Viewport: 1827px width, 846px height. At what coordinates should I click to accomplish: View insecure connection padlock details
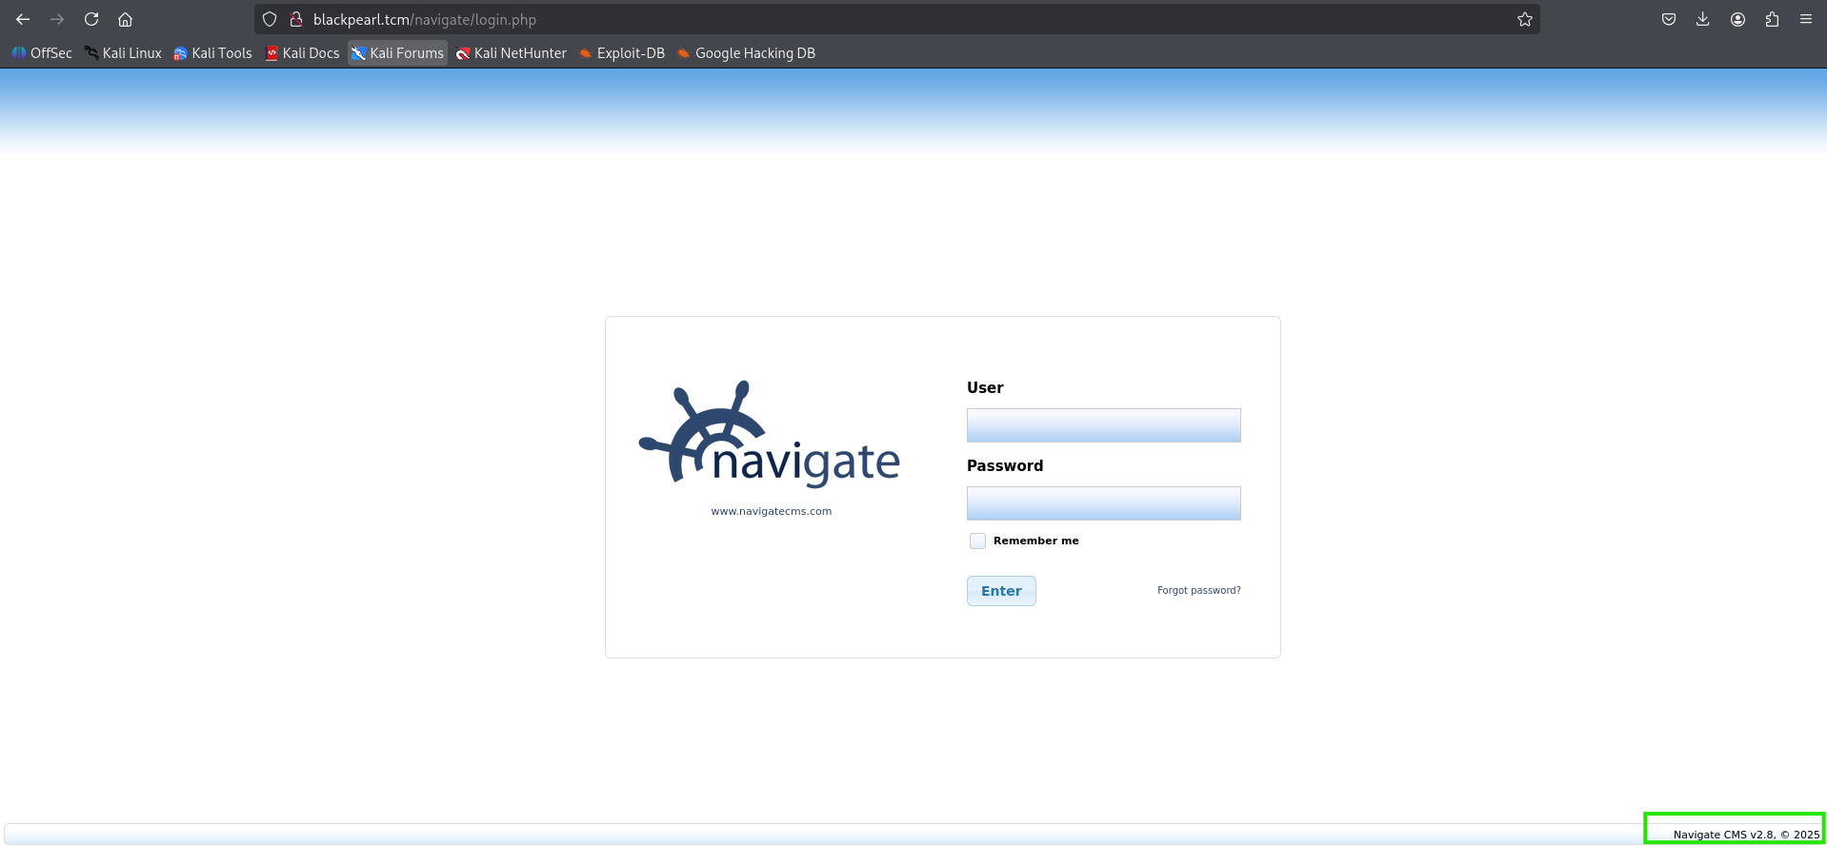pos(295,19)
